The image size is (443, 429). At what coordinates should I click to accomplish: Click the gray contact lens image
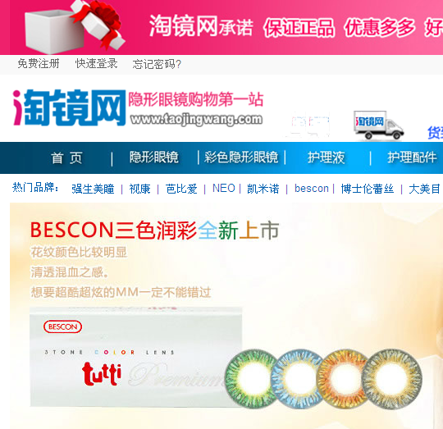click(392, 378)
